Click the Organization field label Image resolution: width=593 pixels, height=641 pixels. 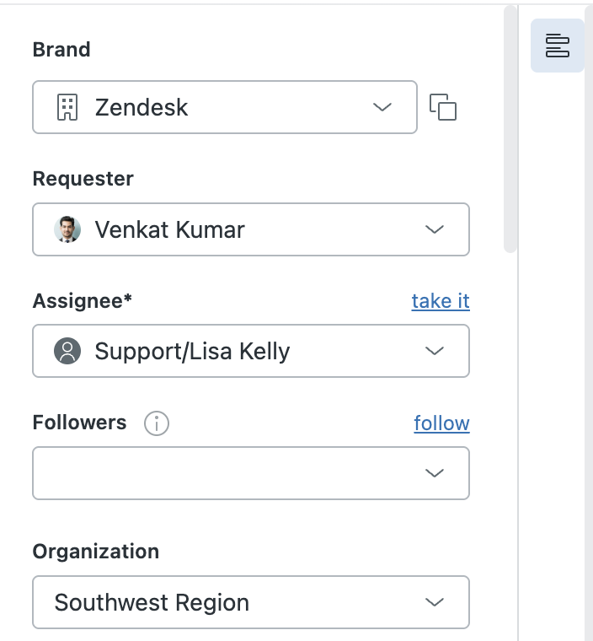(x=95, y=552)
